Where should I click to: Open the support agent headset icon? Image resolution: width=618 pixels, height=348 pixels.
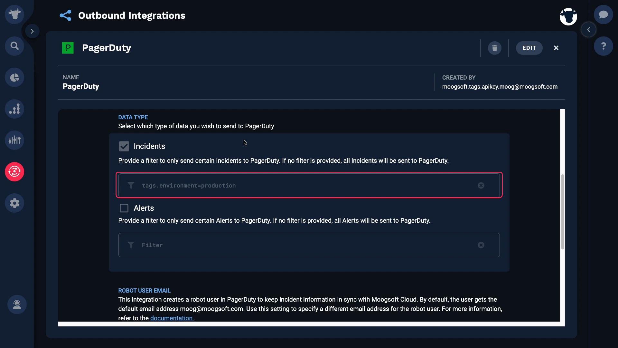point(17,304)
